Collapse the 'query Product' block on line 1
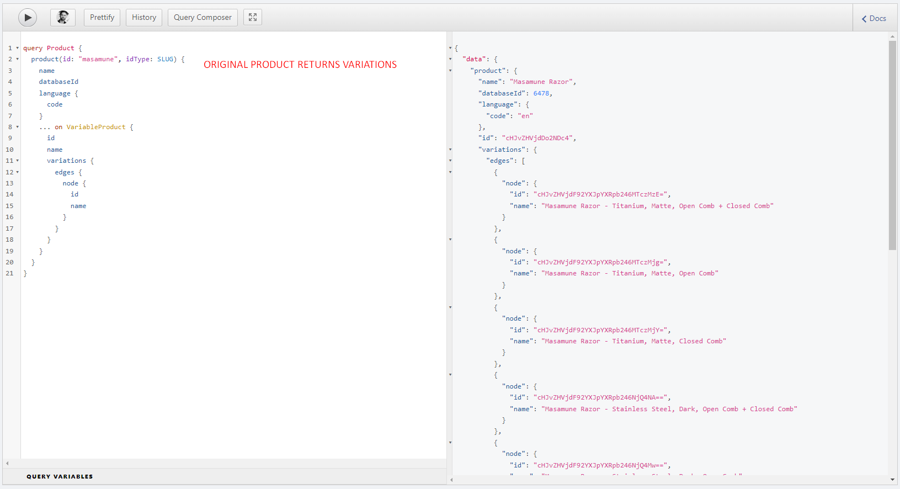Image resolution: width=900 pixels, height=489 pixels. [17, 48]
